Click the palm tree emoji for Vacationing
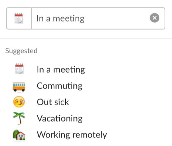This screenshot has height=146, width=172. click(19, 118)
